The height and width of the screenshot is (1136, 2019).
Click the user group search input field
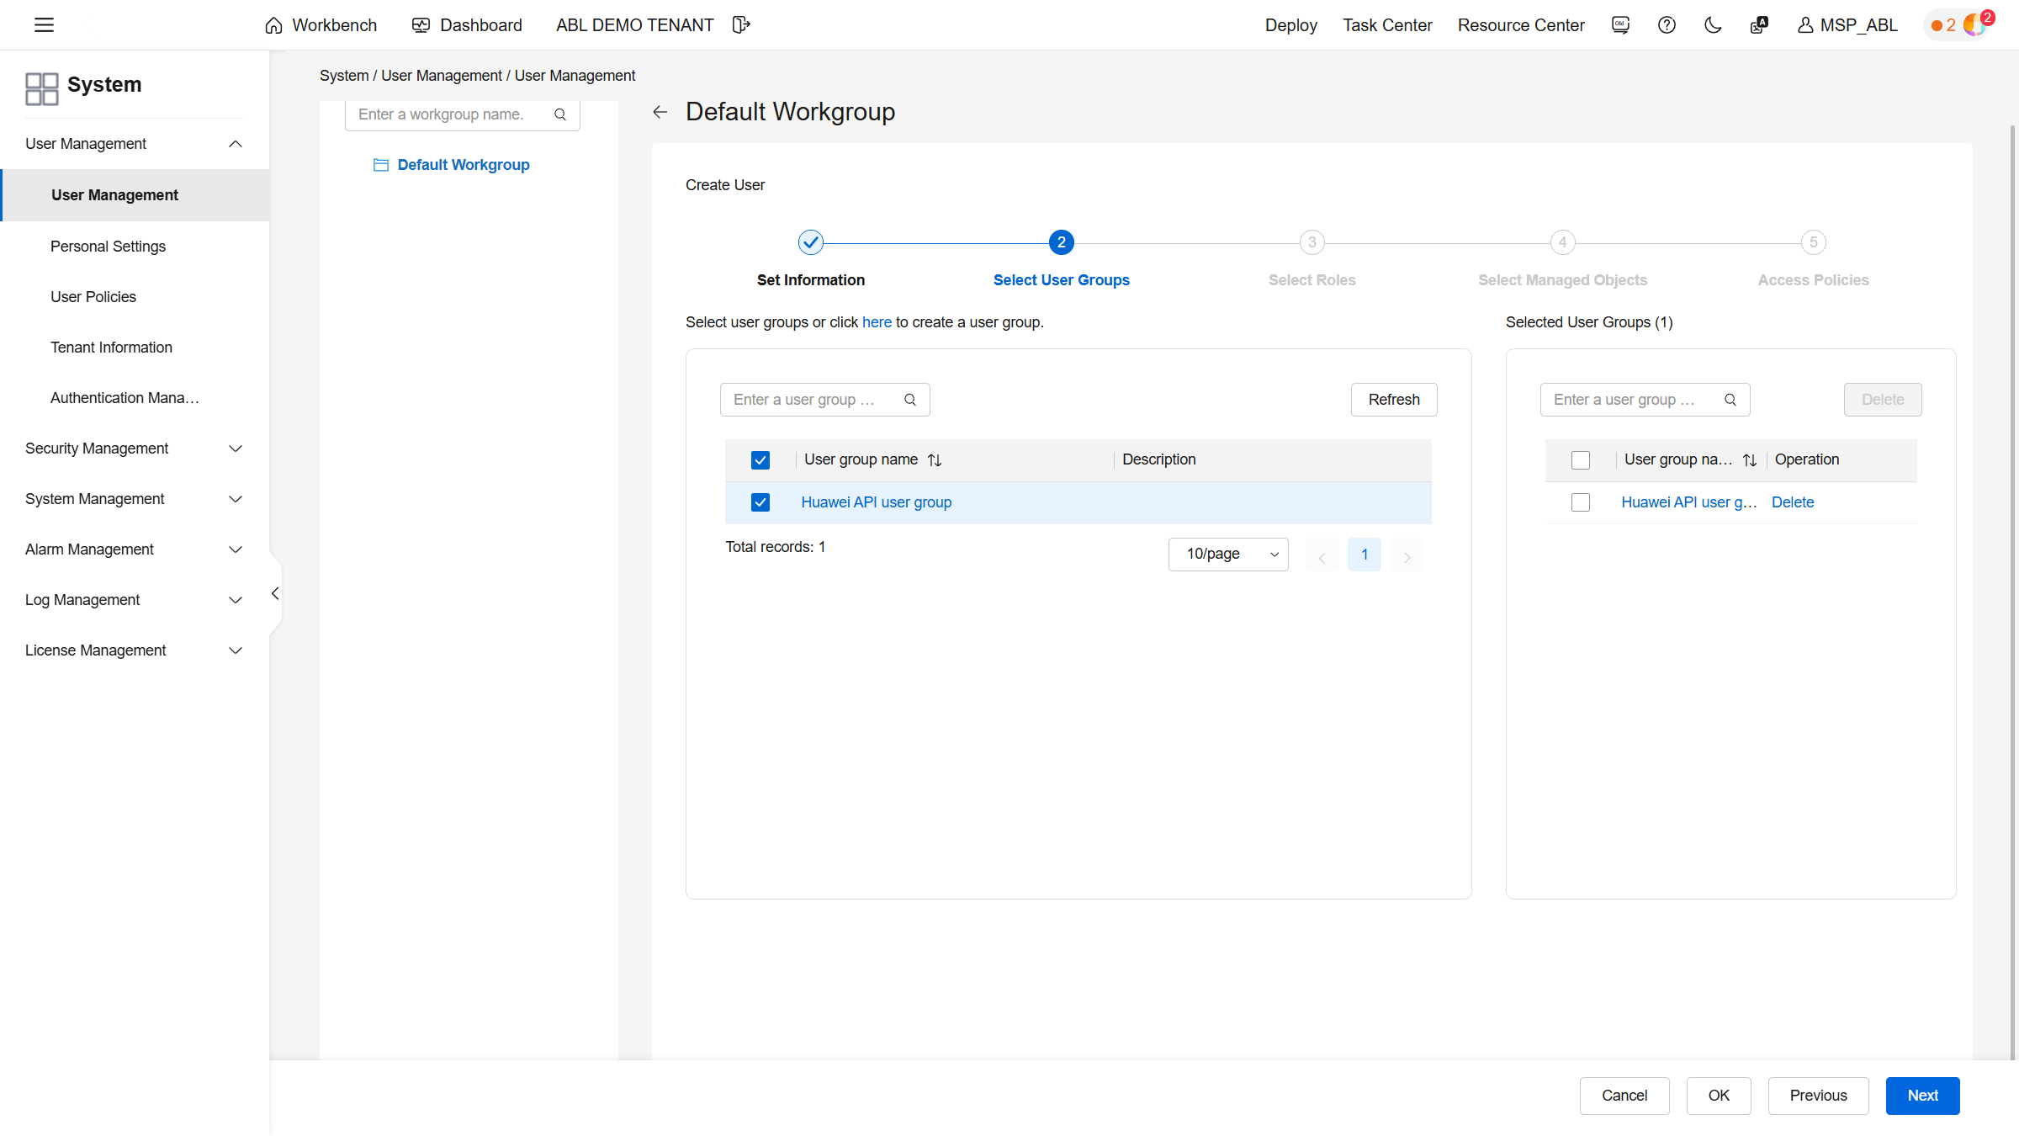point(808,400)
